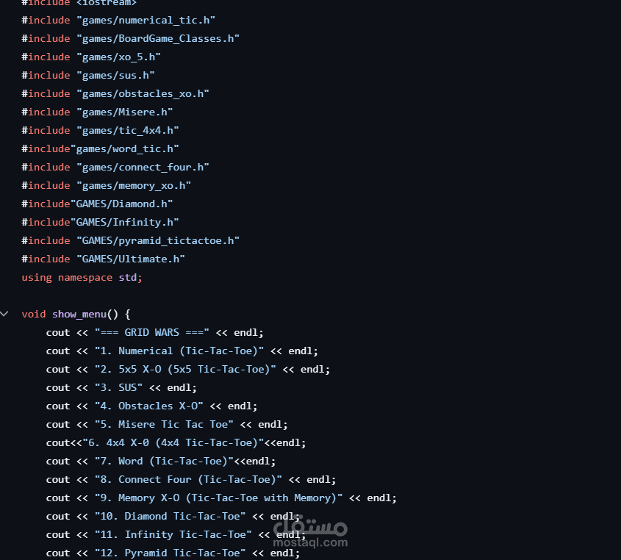Click the "GAMES/Diamond.h" include string

click(x=121, y=204)
